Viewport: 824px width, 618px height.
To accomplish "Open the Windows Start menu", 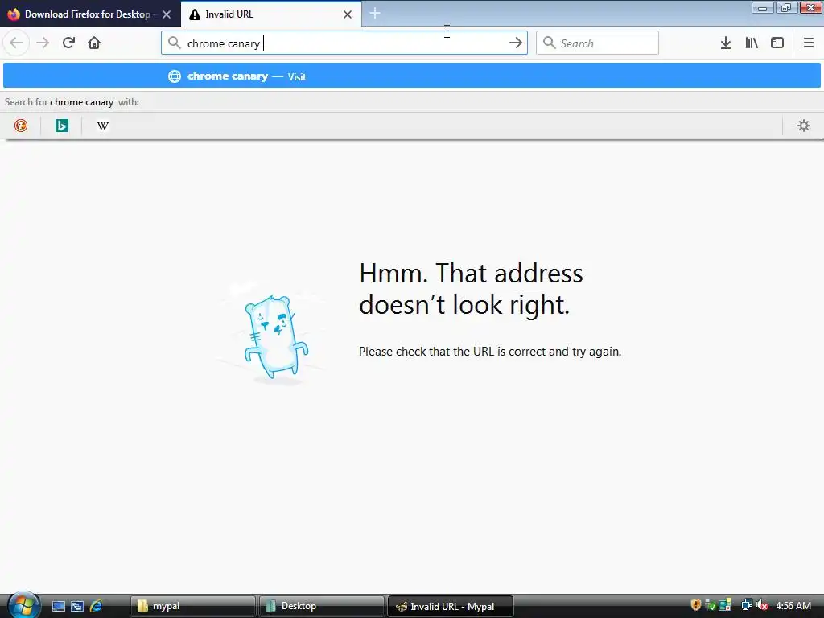I will pos(23,605).
